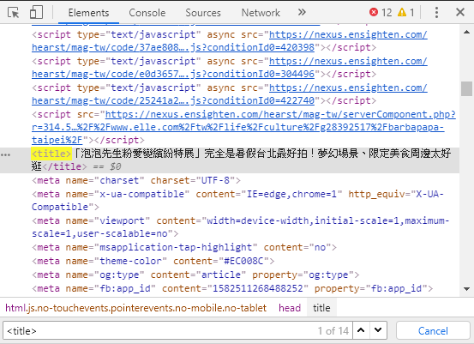Go to previous search result arrow

point(361,330)
